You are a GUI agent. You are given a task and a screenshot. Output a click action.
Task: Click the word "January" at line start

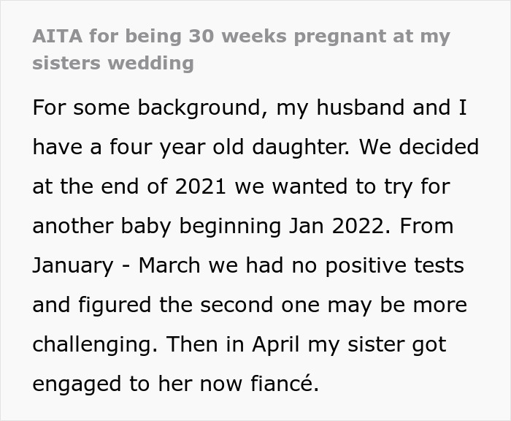[73, 265]
